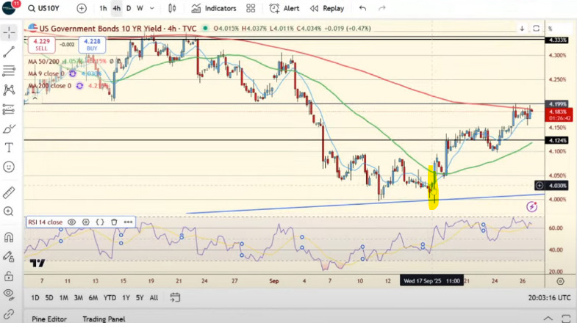The width and height of the screenshot is (577, 323).
Task: Open RSI indicator settings
Action: (x=86, y=222)
